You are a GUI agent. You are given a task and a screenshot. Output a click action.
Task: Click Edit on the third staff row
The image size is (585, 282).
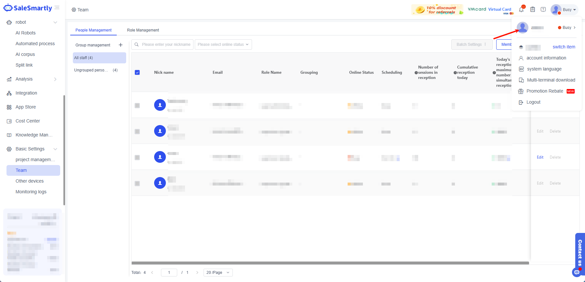(x=540, y=157)
